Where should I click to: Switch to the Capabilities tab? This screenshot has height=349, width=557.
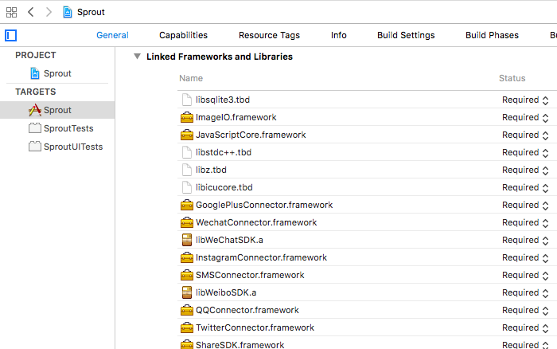tap(183, 35)
